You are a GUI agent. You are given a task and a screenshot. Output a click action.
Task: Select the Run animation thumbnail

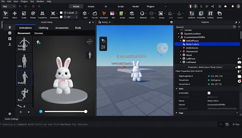24,94
